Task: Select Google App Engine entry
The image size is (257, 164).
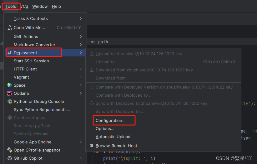Action: click(x=45, y=142)
